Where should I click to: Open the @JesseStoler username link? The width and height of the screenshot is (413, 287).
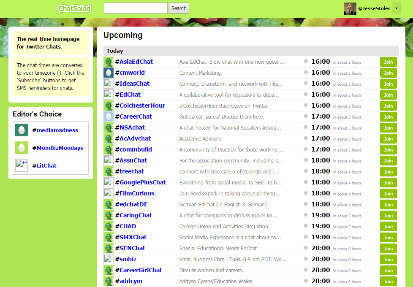point(374,8)
